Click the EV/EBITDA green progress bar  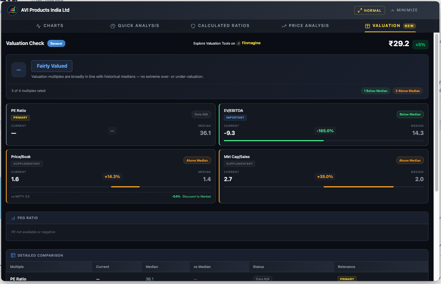274,140
